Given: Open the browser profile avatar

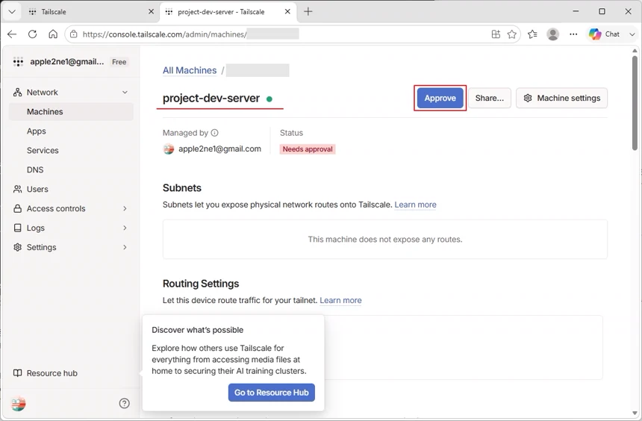Looking at the screenshot, I should [x=552, y=34].
